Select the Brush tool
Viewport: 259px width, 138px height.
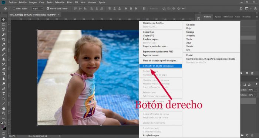[3, 54]
